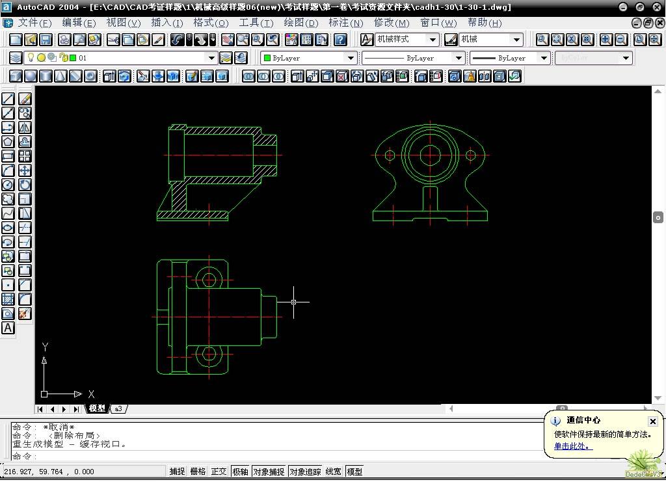Toggle 捕捉 (Snap) mode in status bar
Screen dimensions: 666x482
177,472
